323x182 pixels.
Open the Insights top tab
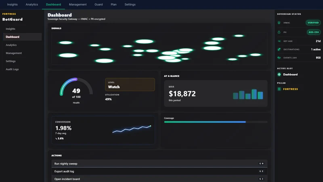coord(13,4)
